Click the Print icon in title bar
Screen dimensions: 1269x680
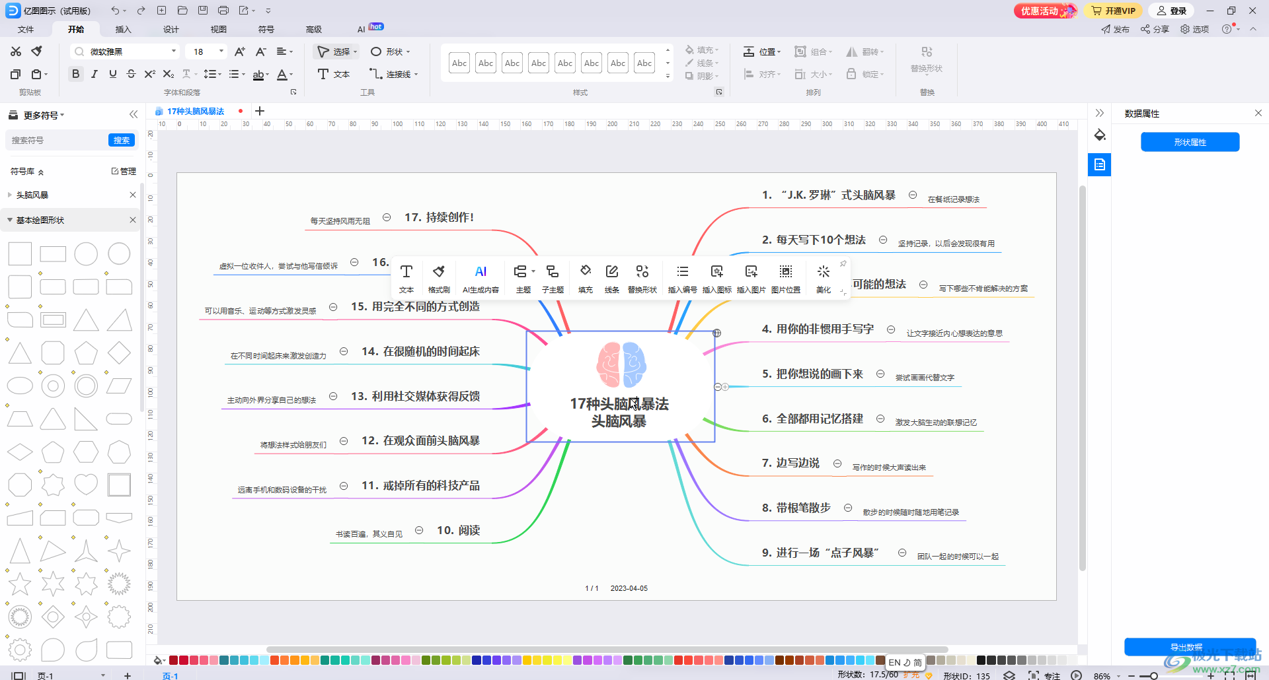coord(223,11)
